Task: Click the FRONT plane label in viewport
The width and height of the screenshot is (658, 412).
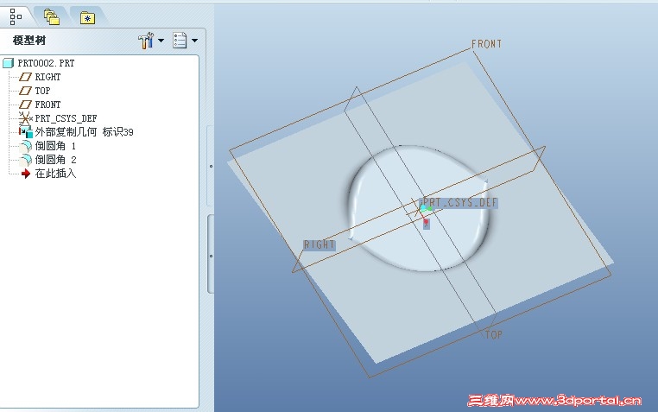Action: 486,44
